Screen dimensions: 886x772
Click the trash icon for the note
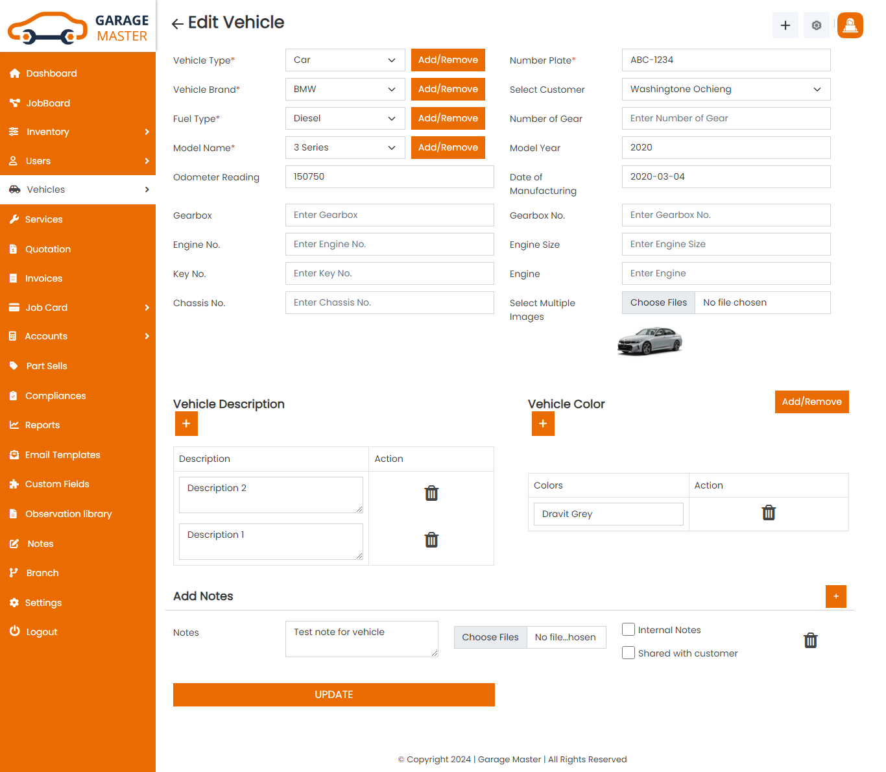(810, 641)
